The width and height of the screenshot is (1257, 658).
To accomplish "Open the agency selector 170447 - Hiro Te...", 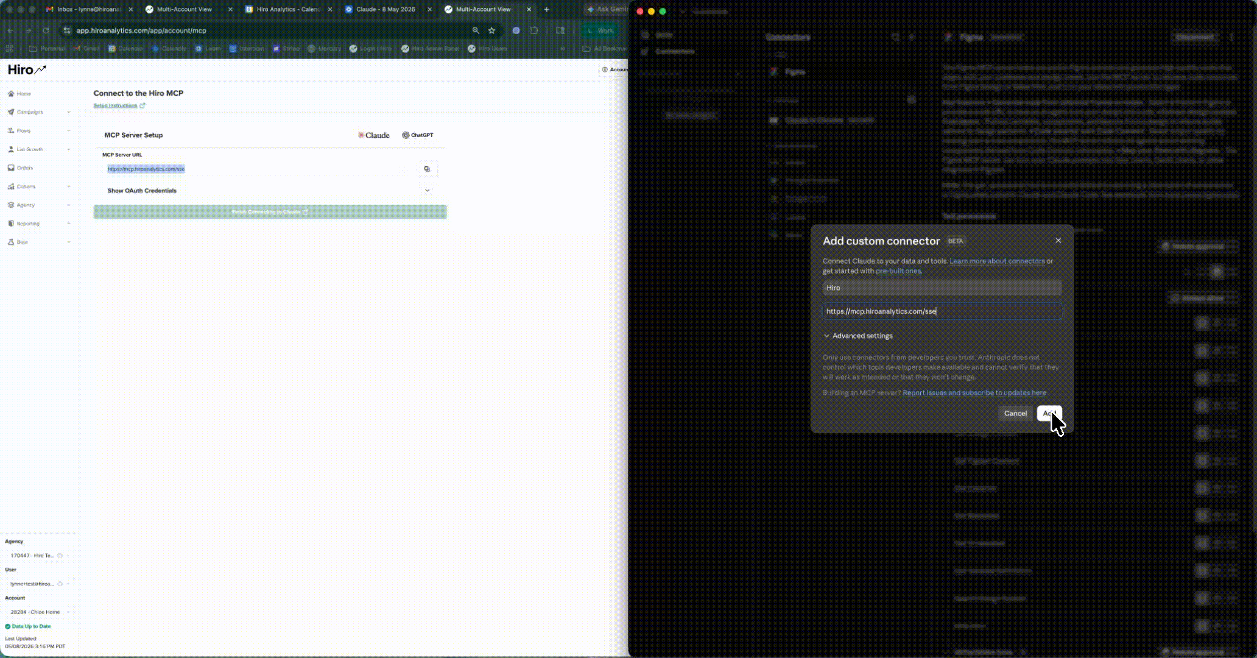I will (x=38, y=556).
